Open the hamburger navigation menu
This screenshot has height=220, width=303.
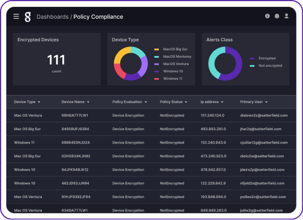(16, 16)
